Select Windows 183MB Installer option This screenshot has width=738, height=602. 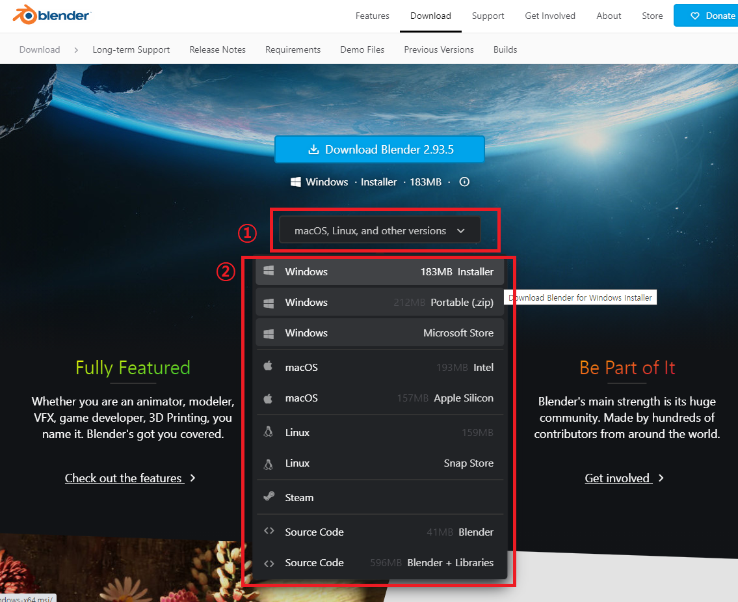pyautogui.click(x=379, y=272)
